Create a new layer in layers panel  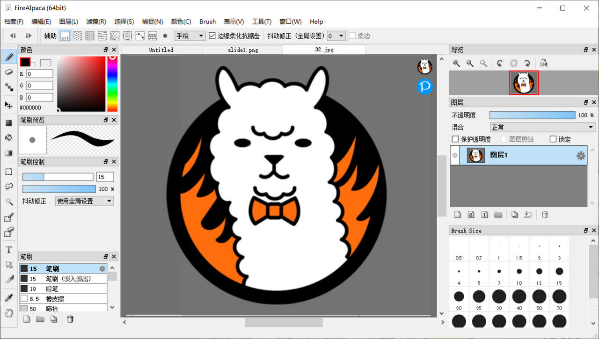[458, 215]
